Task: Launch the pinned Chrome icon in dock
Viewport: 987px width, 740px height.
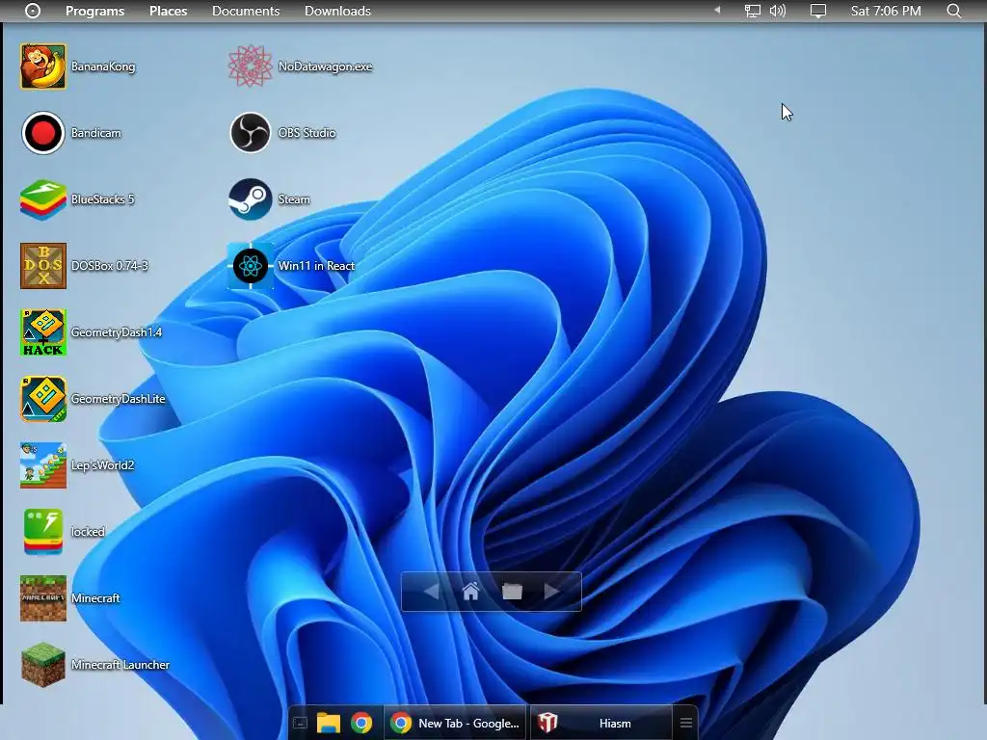Action: 361,723
